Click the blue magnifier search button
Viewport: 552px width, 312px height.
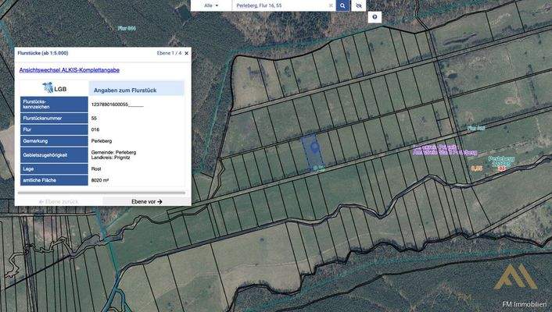342,5
